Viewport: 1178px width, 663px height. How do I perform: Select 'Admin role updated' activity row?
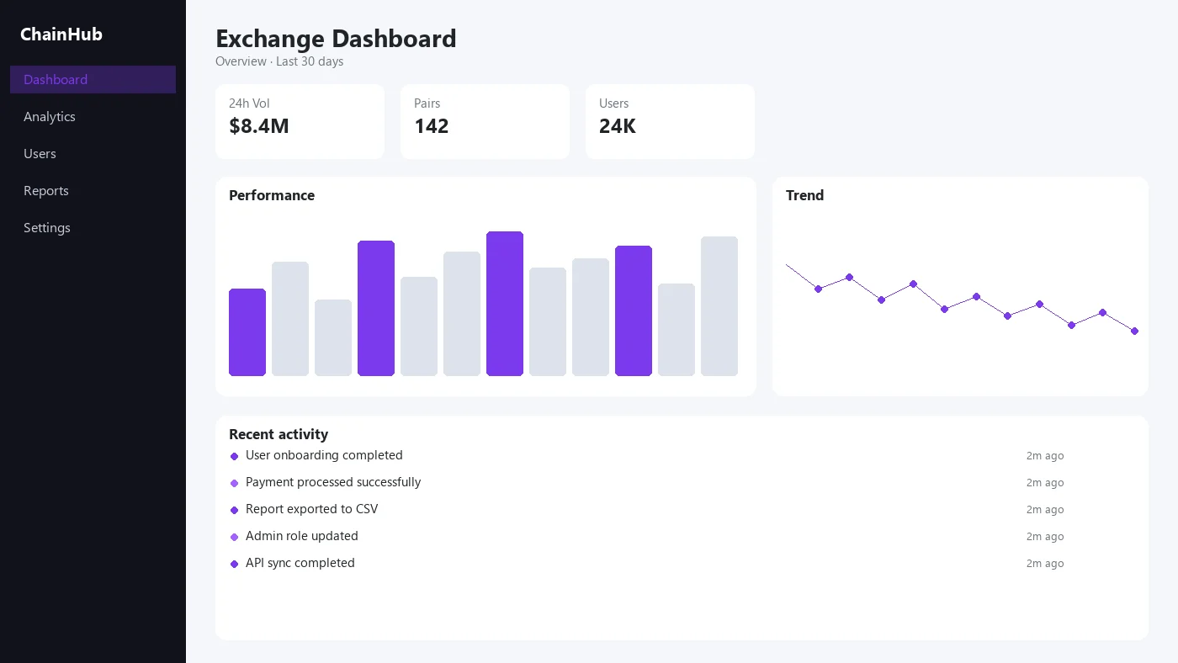[646, 536]
